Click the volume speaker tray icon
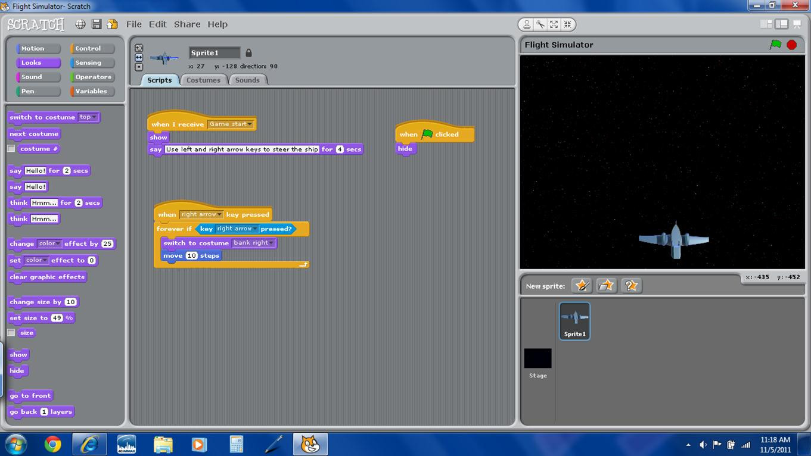811x456 pixels. 703,445
